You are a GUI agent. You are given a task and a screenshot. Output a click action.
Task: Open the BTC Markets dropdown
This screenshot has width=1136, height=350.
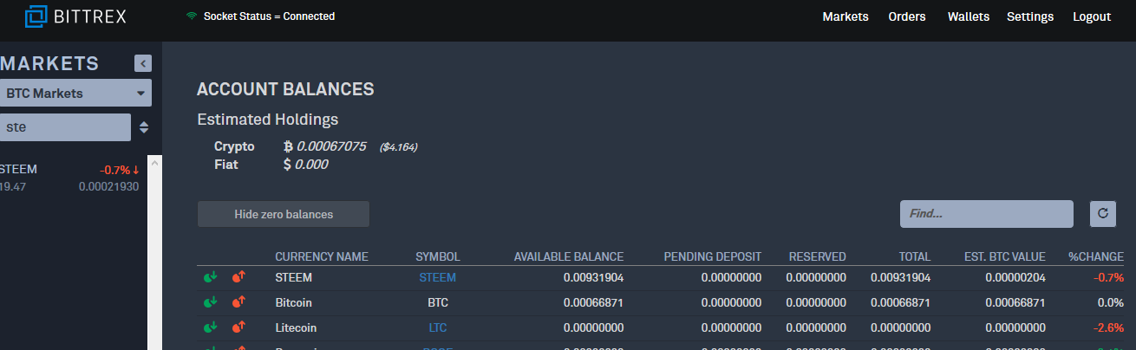click(75, 93)
